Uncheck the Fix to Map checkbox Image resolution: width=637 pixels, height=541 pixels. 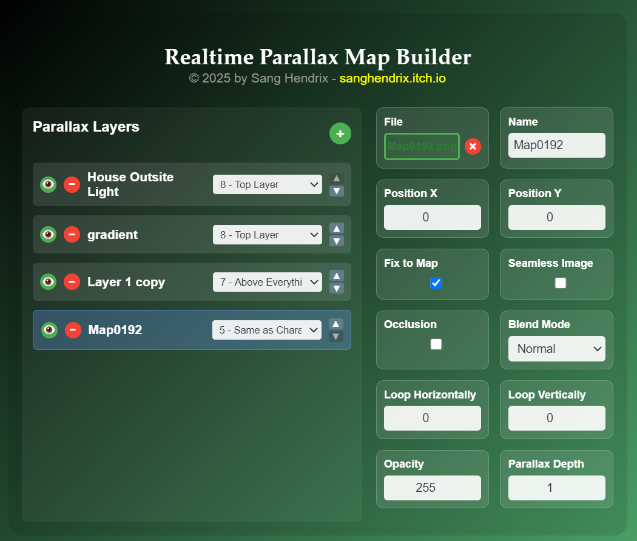tap(436, 283)
